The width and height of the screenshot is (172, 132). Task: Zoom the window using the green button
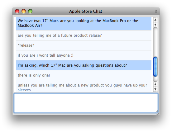tap(30, 11)
